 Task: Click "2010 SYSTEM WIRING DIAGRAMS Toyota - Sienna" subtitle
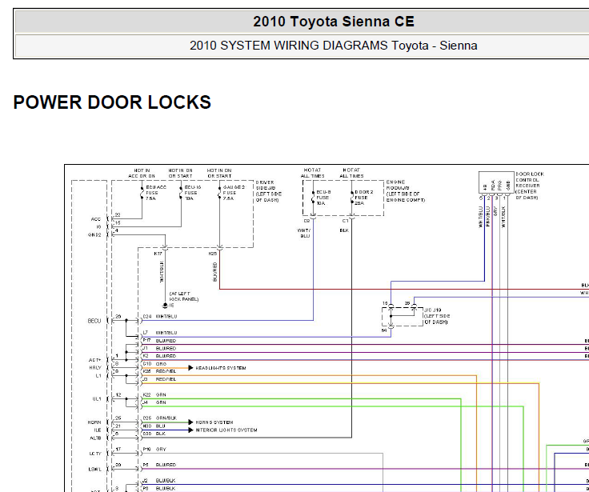333,46
